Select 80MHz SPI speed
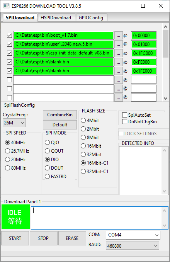Screen dimensions: 170x262 [7, 168]
